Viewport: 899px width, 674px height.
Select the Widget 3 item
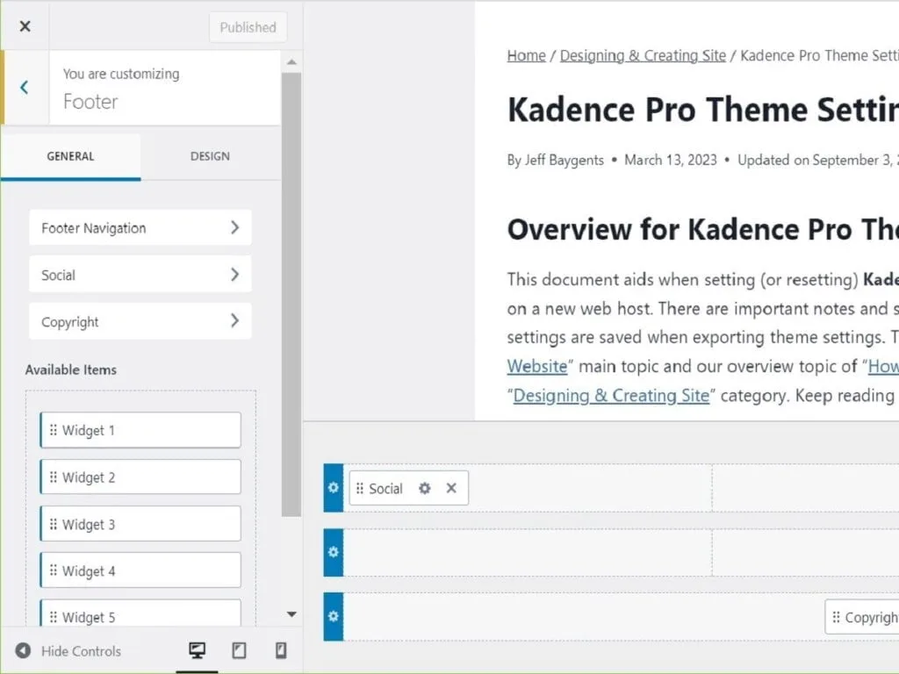[x=140, y=524]
